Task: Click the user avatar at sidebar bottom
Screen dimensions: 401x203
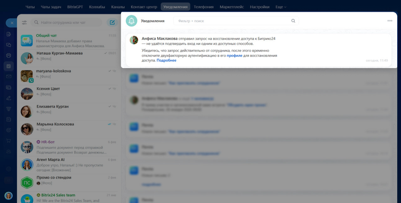Action: pyautogui.click(x=8, y=196)
